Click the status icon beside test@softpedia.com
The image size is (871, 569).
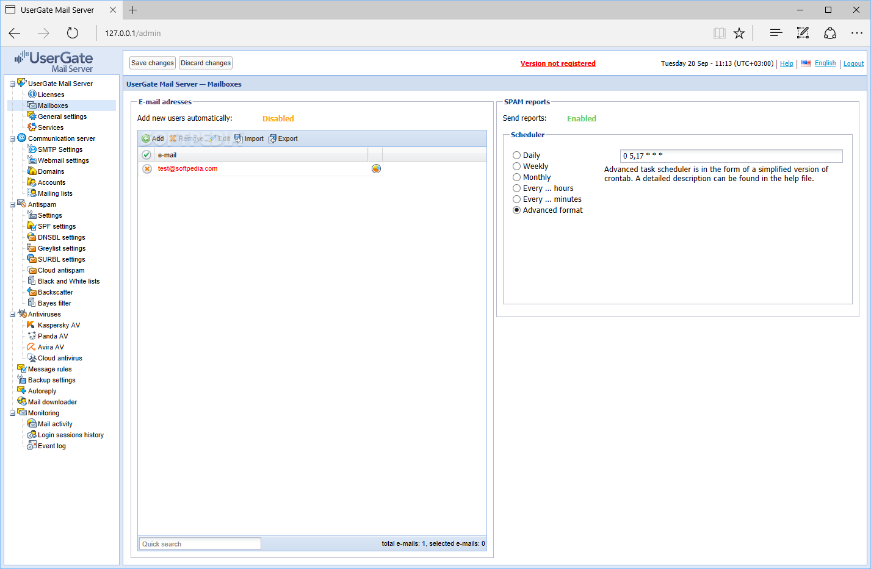[x=376, y=168]
